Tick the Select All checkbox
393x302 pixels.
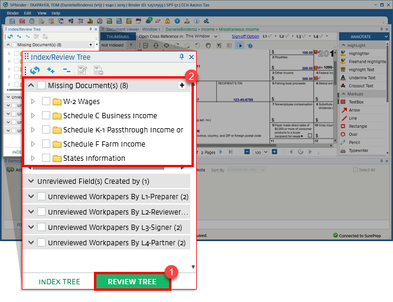tap(355, 170)
